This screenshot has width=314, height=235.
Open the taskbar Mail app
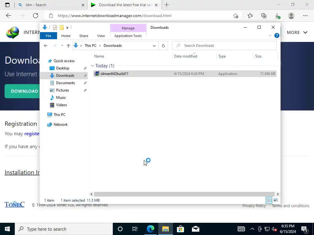tap(195, 229)
